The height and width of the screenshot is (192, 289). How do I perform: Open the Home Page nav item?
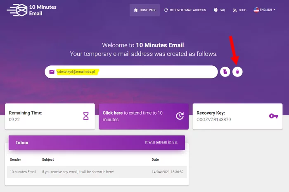[144, 10]
